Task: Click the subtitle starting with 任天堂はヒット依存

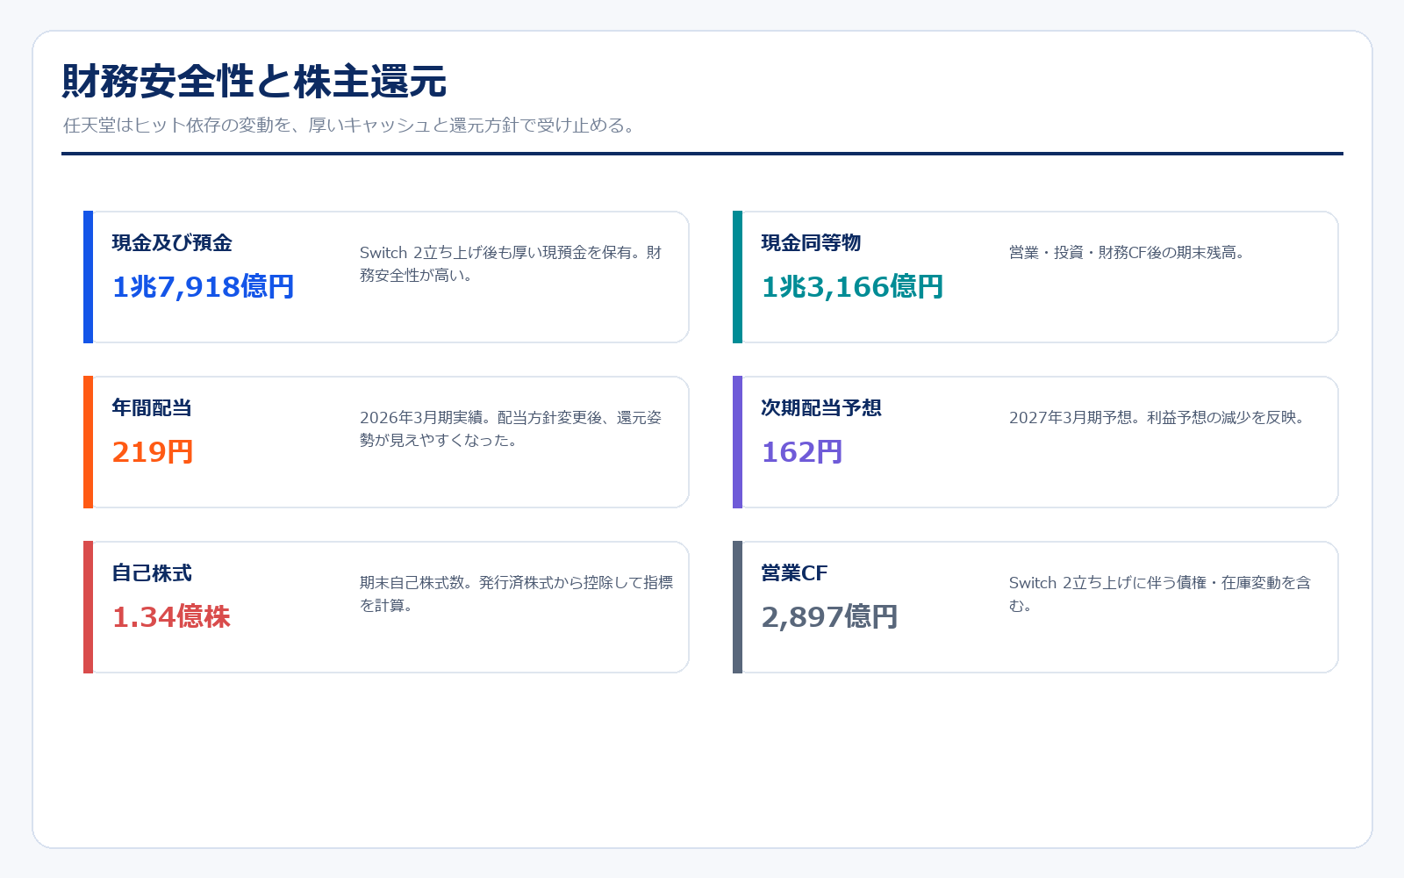Action: 349,126
